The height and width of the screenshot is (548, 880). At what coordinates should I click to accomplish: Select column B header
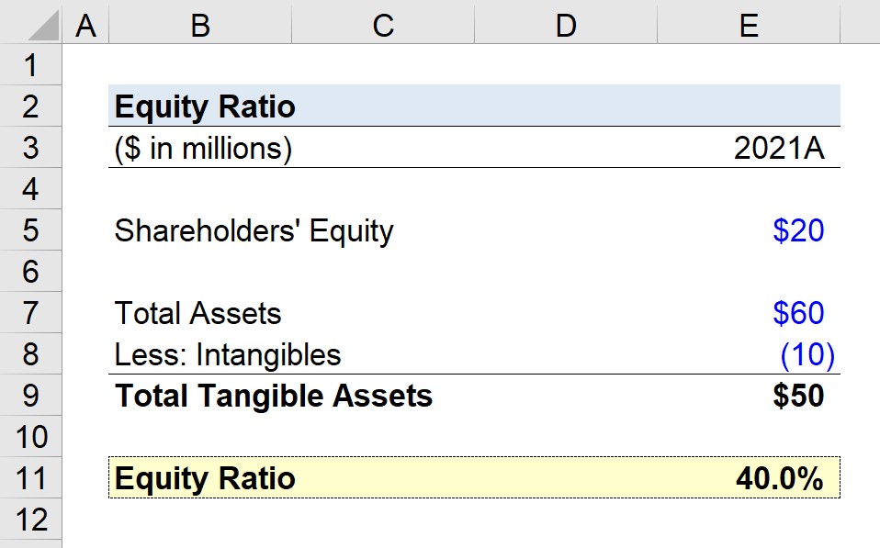point(200,25)
